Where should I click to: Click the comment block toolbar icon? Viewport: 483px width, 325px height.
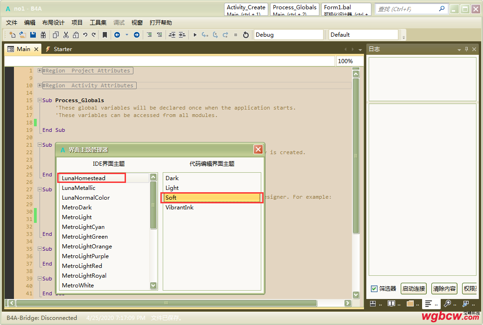pos(149,35)
